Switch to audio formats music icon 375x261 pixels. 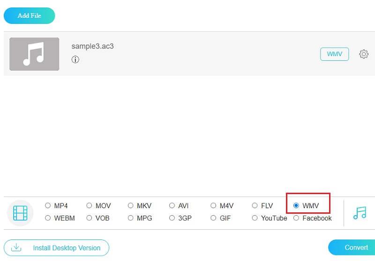point(360,213)
